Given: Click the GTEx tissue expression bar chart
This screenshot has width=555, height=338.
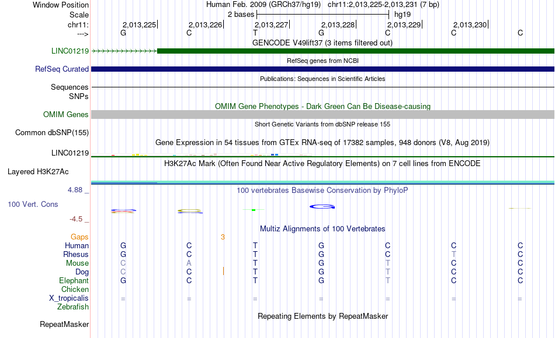Looking at the screenshot, I should (x=202, y=154).
